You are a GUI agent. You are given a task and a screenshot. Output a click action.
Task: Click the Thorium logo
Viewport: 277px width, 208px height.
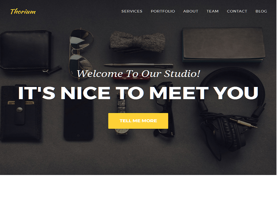point(23,12)
